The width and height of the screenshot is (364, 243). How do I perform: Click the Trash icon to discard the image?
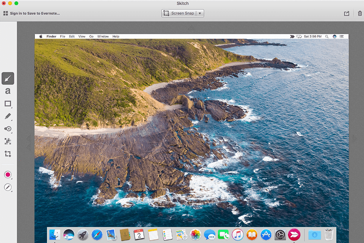point(360,13)
